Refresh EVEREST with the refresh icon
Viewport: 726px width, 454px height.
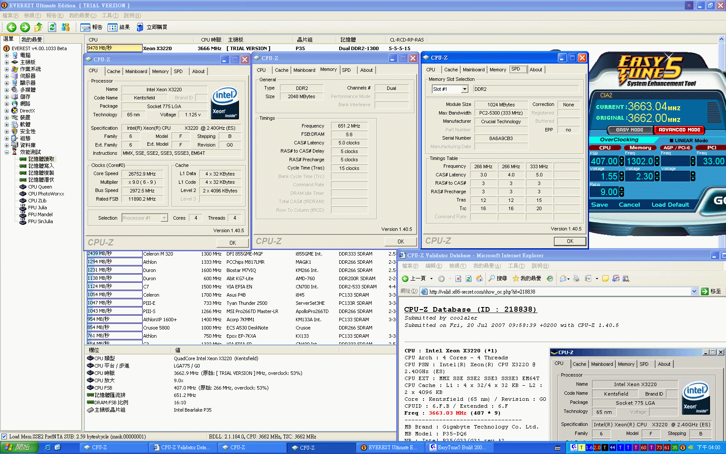click(x=52, y=27)
